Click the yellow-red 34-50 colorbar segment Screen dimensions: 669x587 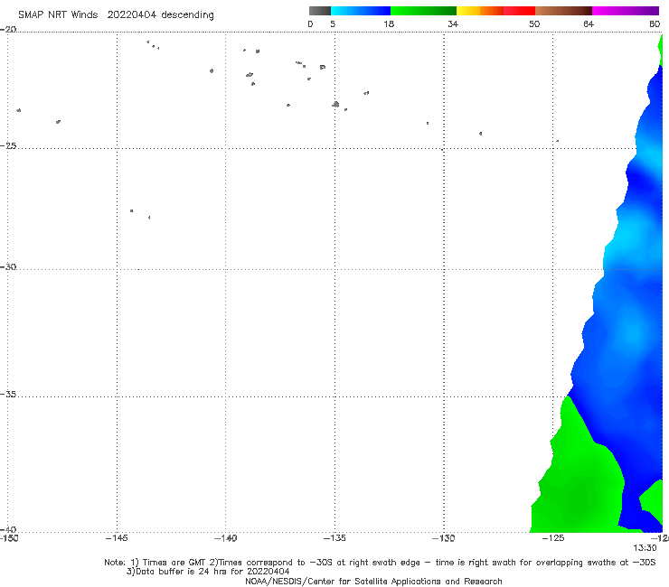pos(495,11)
